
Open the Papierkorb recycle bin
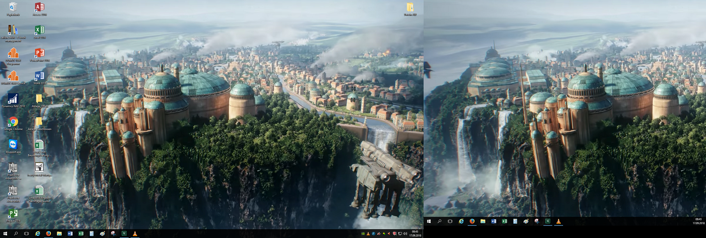click(13, 7)
